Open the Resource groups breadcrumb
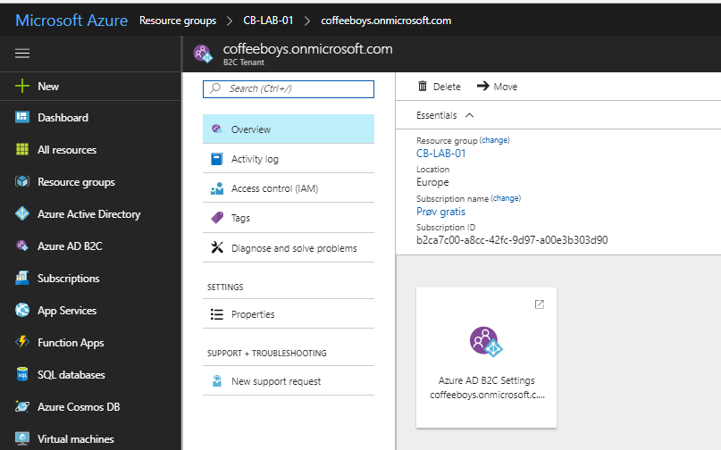Viewport: 721px width, 450px height. coord(178,20)
